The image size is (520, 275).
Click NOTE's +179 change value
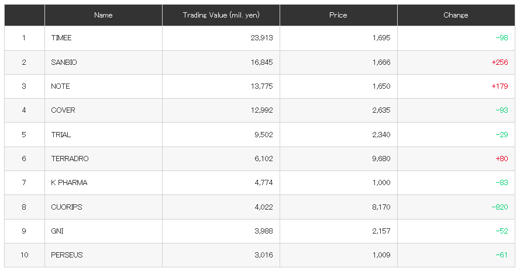[500, 86]
